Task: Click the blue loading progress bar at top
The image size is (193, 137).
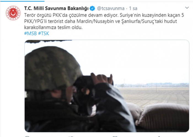Action: pos(22,1)
